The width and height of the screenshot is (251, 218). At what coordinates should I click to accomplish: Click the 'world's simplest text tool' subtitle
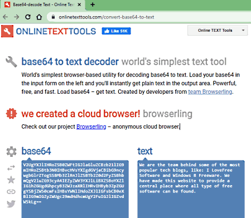[x=174, y=61]
